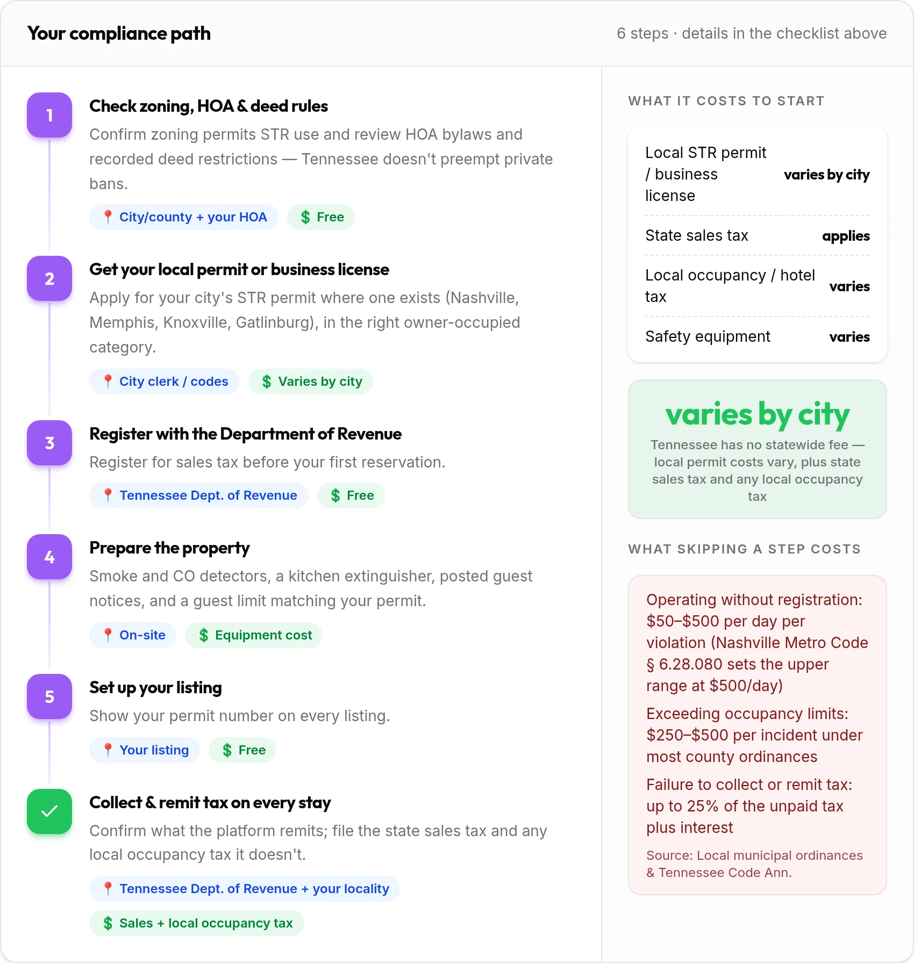Click Sales + local occupancy tax tag
The height and width of the screenshot is (963, 914).
(197, 923)
